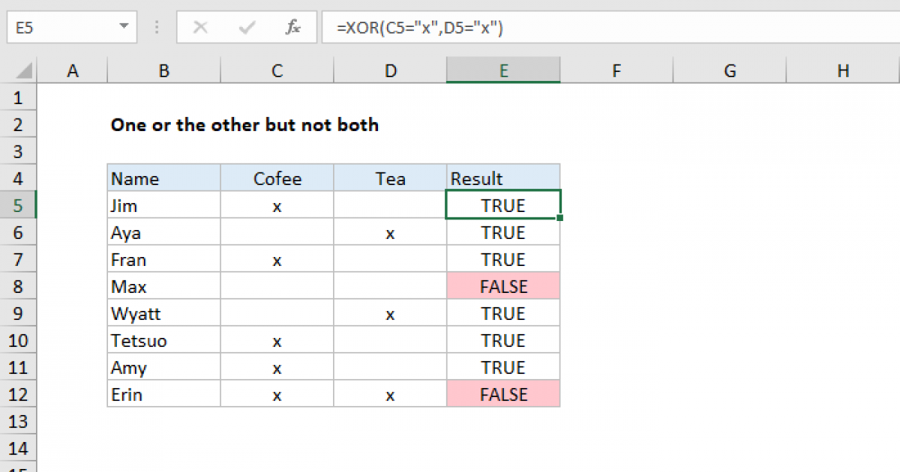Select the cell containing Tetsuo
The image size is (900, 472).
pos(163,341)
